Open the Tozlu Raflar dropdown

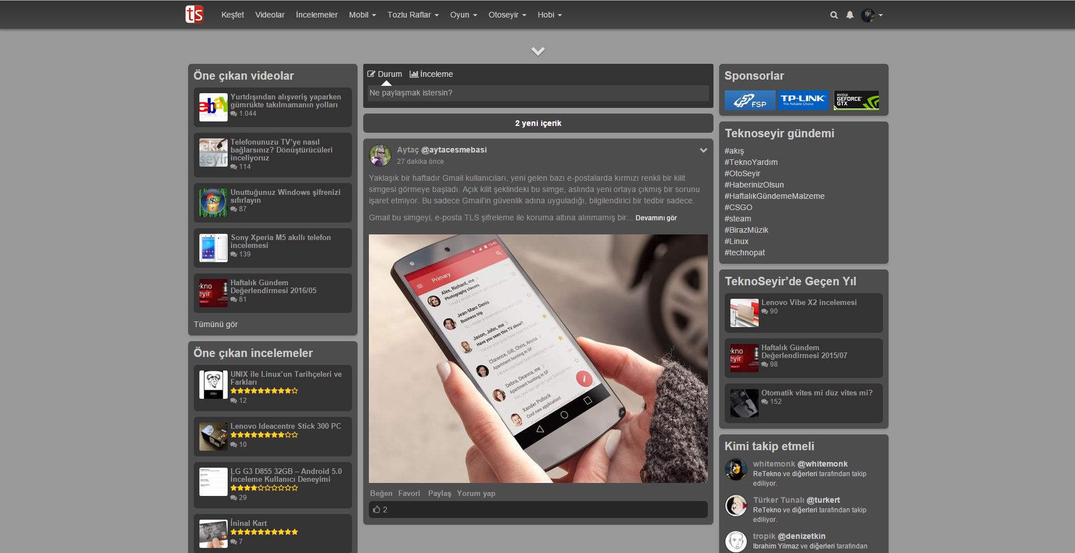[412, 15]
